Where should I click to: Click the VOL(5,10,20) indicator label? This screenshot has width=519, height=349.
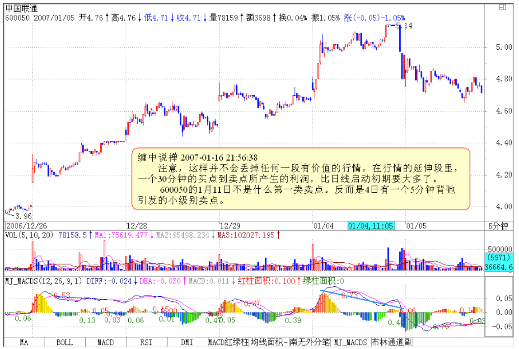coord(29,235)
